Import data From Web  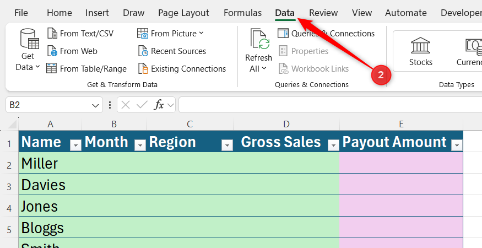(x=72, y=51)
